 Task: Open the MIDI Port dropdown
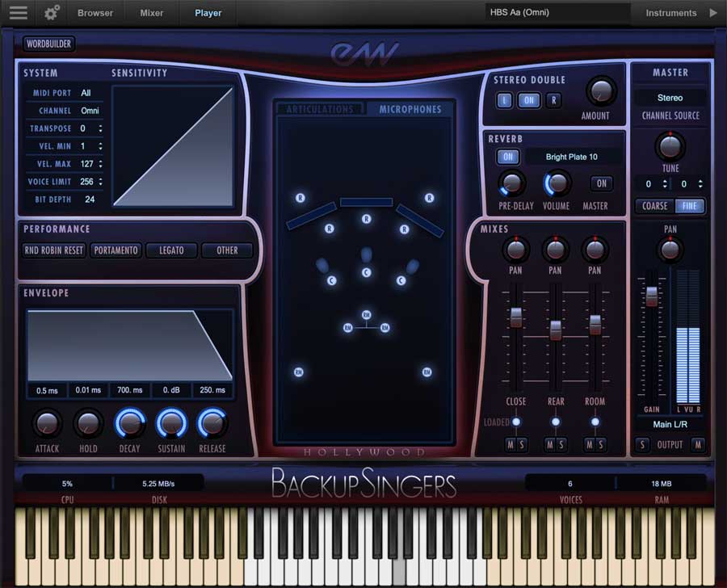(x=86, y=93)
